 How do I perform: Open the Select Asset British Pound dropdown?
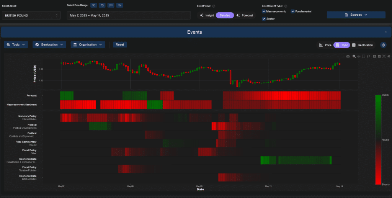pos(31,15)
